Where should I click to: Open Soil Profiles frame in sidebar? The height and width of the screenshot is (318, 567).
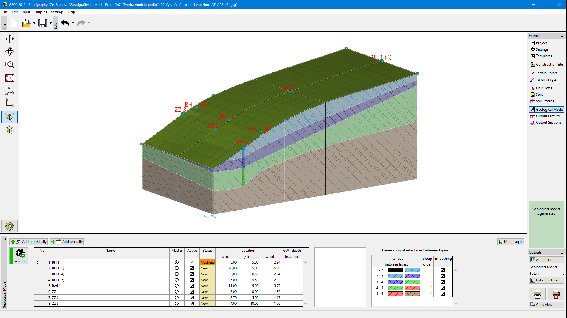(x=545, y=101)
